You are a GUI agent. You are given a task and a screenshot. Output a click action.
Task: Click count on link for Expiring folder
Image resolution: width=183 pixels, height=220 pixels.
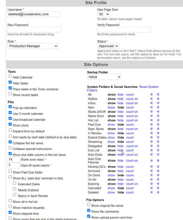click(132, 184)
